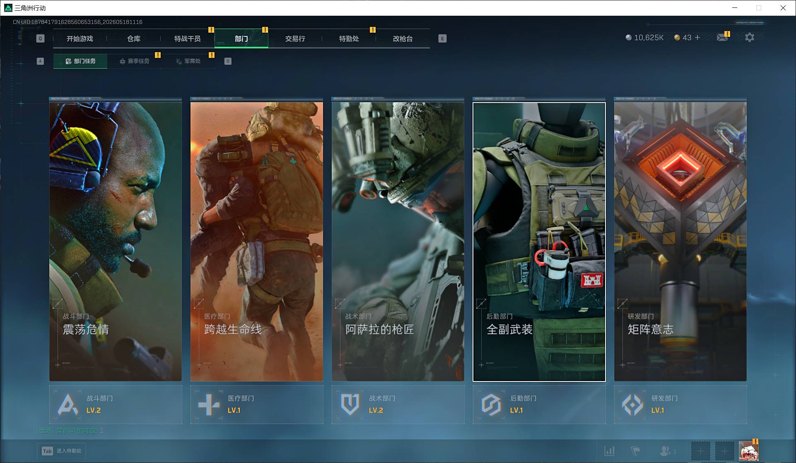Click the D next sub-tab key icon
The width and height of the screenshot is (796, 463).
[x=228, y=61]
